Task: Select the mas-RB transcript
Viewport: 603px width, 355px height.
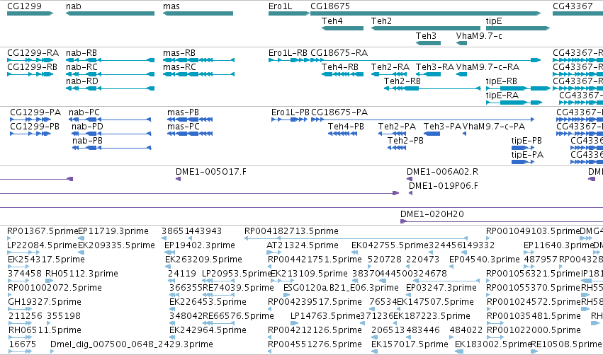Action: pyautogui.click(x=198, y=60)
